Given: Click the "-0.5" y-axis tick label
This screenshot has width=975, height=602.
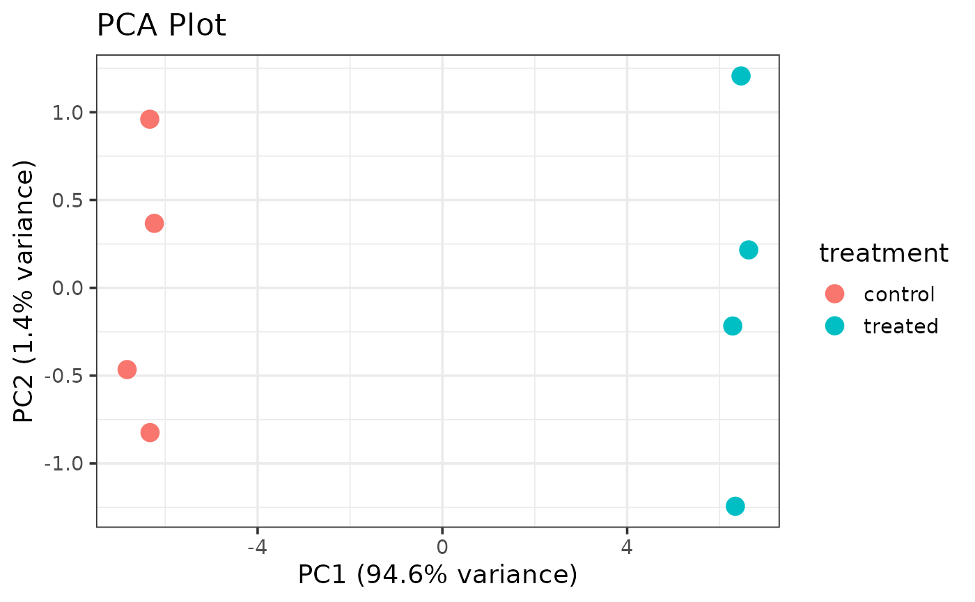Looking at the screenshot, I should tap(65, 376).
